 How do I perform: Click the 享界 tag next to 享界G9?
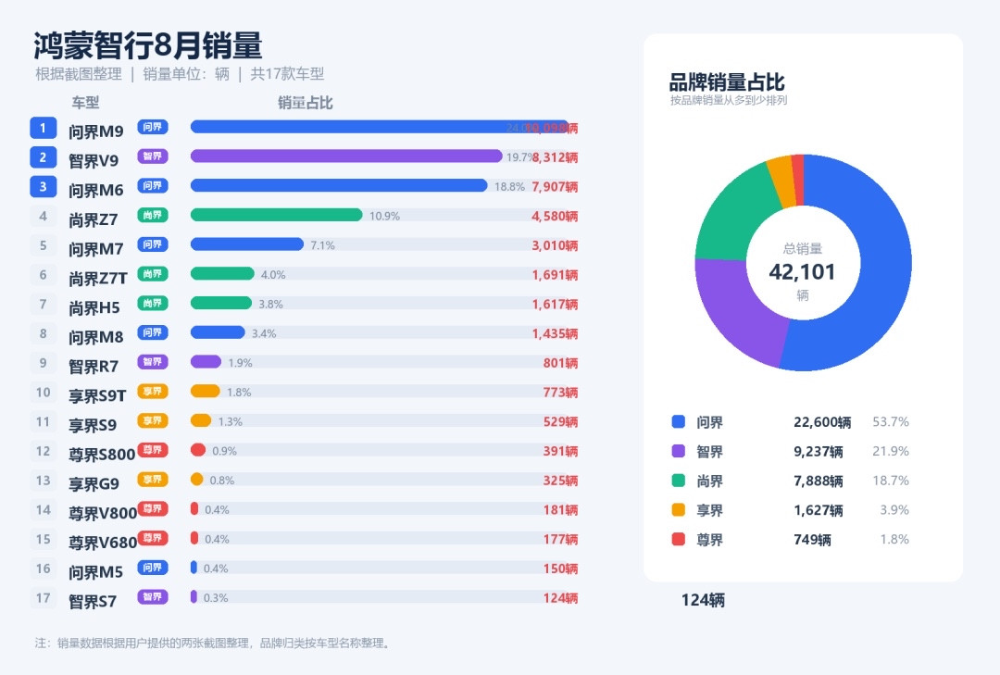pos(153,479)
